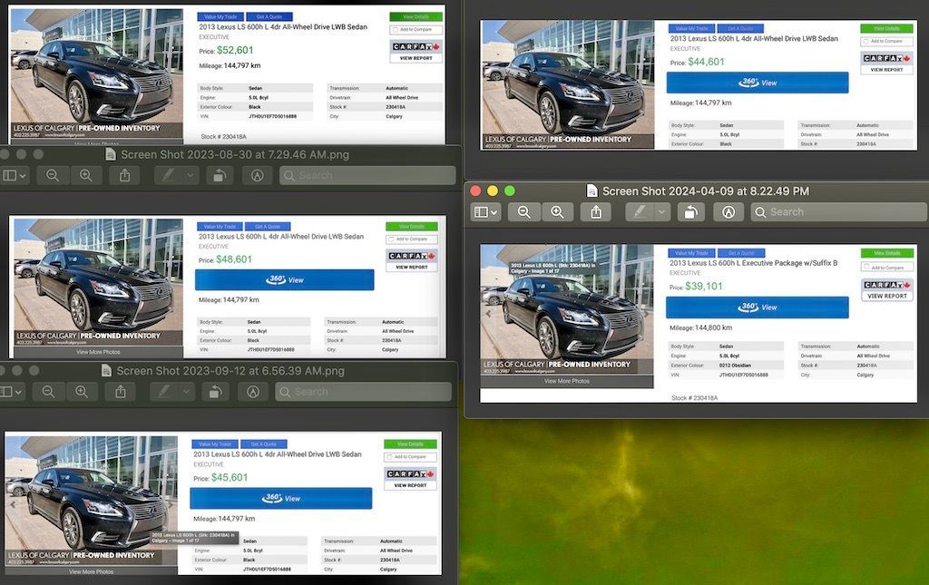Zoom out in the 2024-04-09 screenshot window
The image size is (929, 585).
pos(524,212)
